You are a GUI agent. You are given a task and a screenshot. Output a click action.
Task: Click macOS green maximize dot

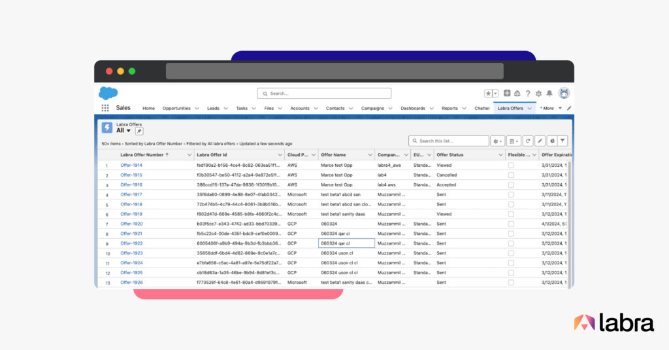click(x=132, y=71)
